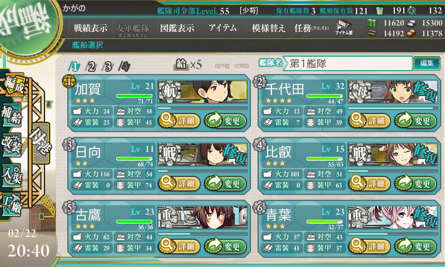Open 任務 quest menu

coord(311,28)
